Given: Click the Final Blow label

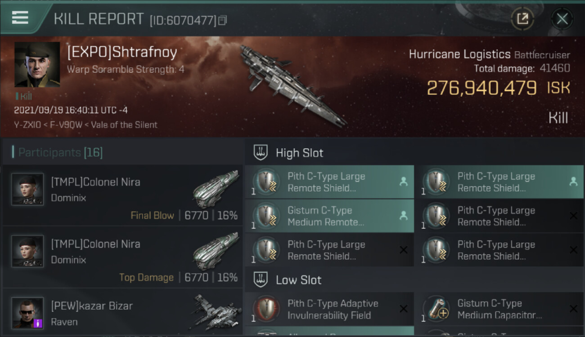Looking at the screenshot, I should tap(152, 216).
